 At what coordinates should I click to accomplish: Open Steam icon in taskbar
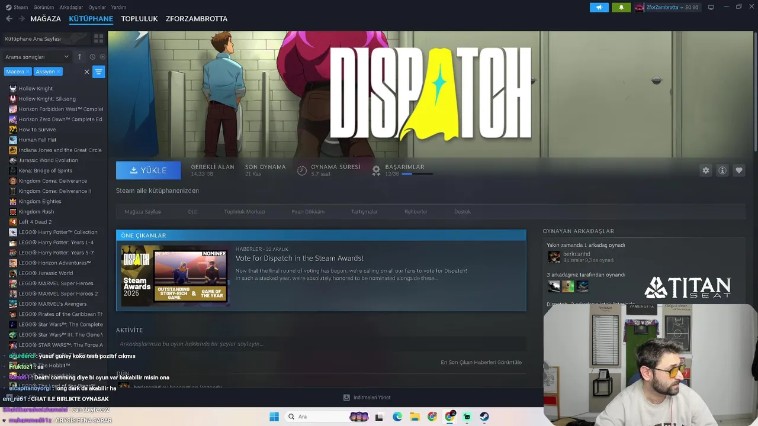click(484, 417)
